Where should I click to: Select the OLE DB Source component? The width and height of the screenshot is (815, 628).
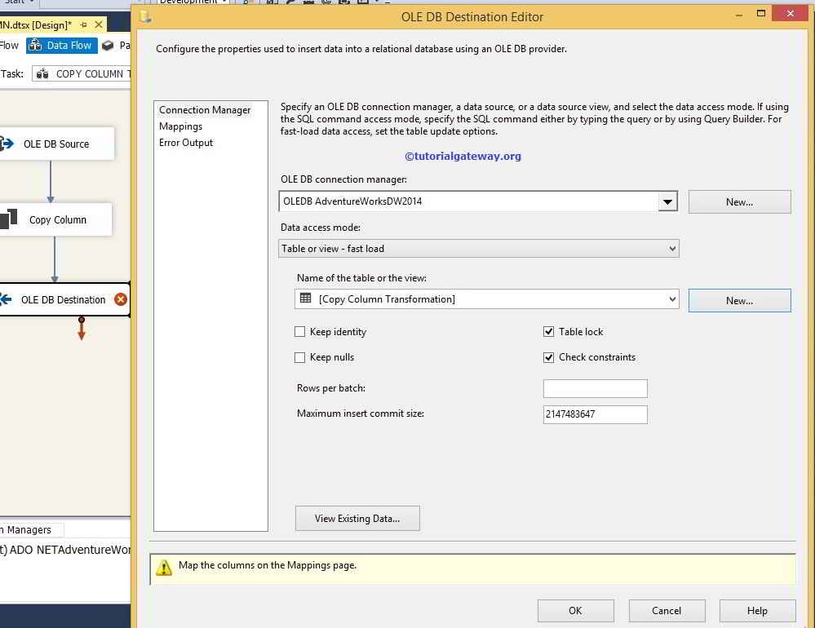[x=57, y=144]
